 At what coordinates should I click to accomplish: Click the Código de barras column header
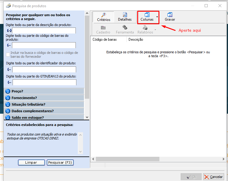click(x=108, y=39)
